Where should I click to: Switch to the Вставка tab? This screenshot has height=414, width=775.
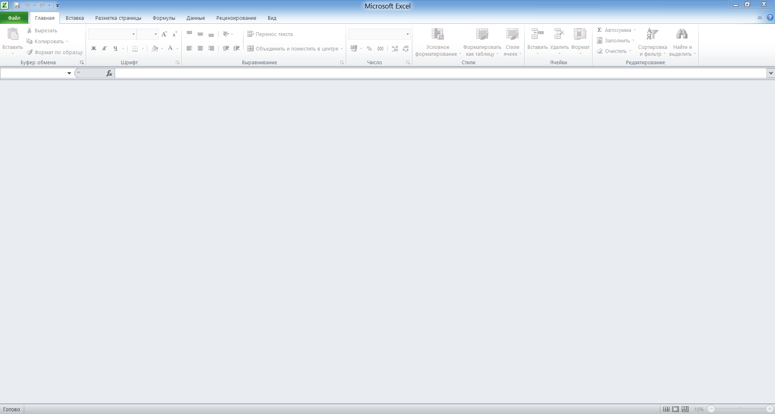[75, 18]
